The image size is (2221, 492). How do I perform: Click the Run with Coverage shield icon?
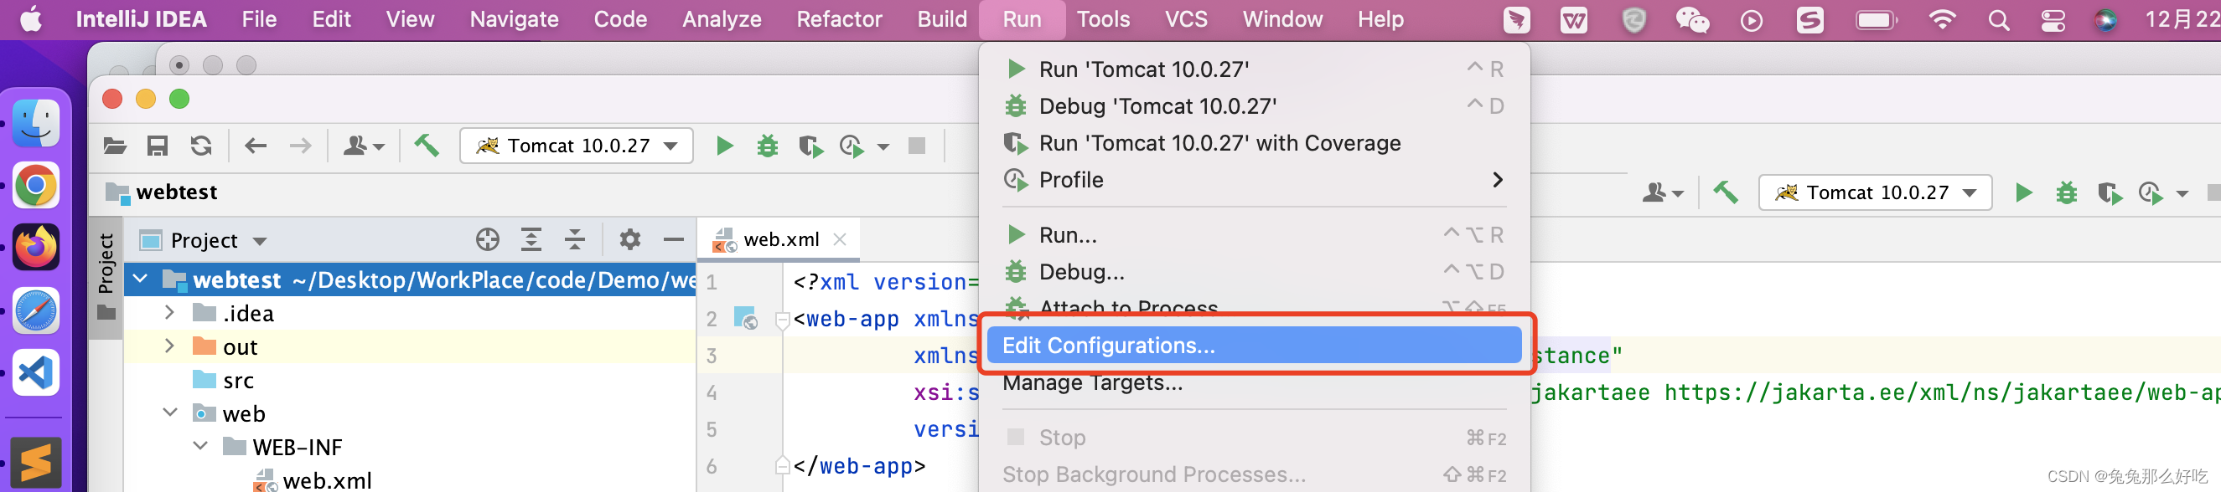(810, 146)
